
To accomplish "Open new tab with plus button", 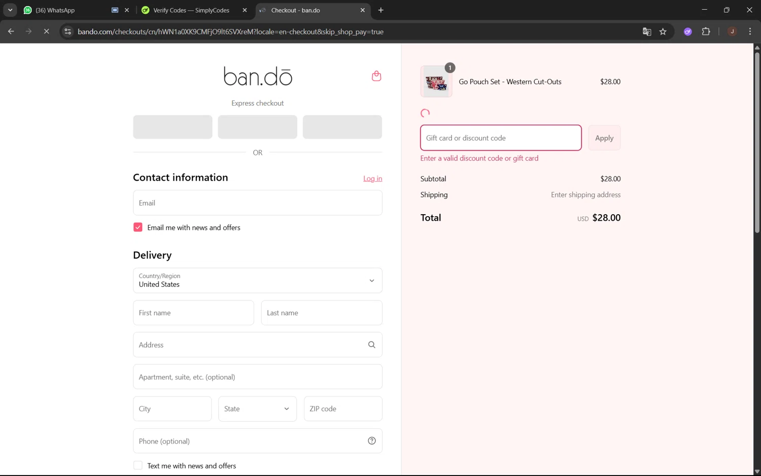I will (x=381, y=10).
